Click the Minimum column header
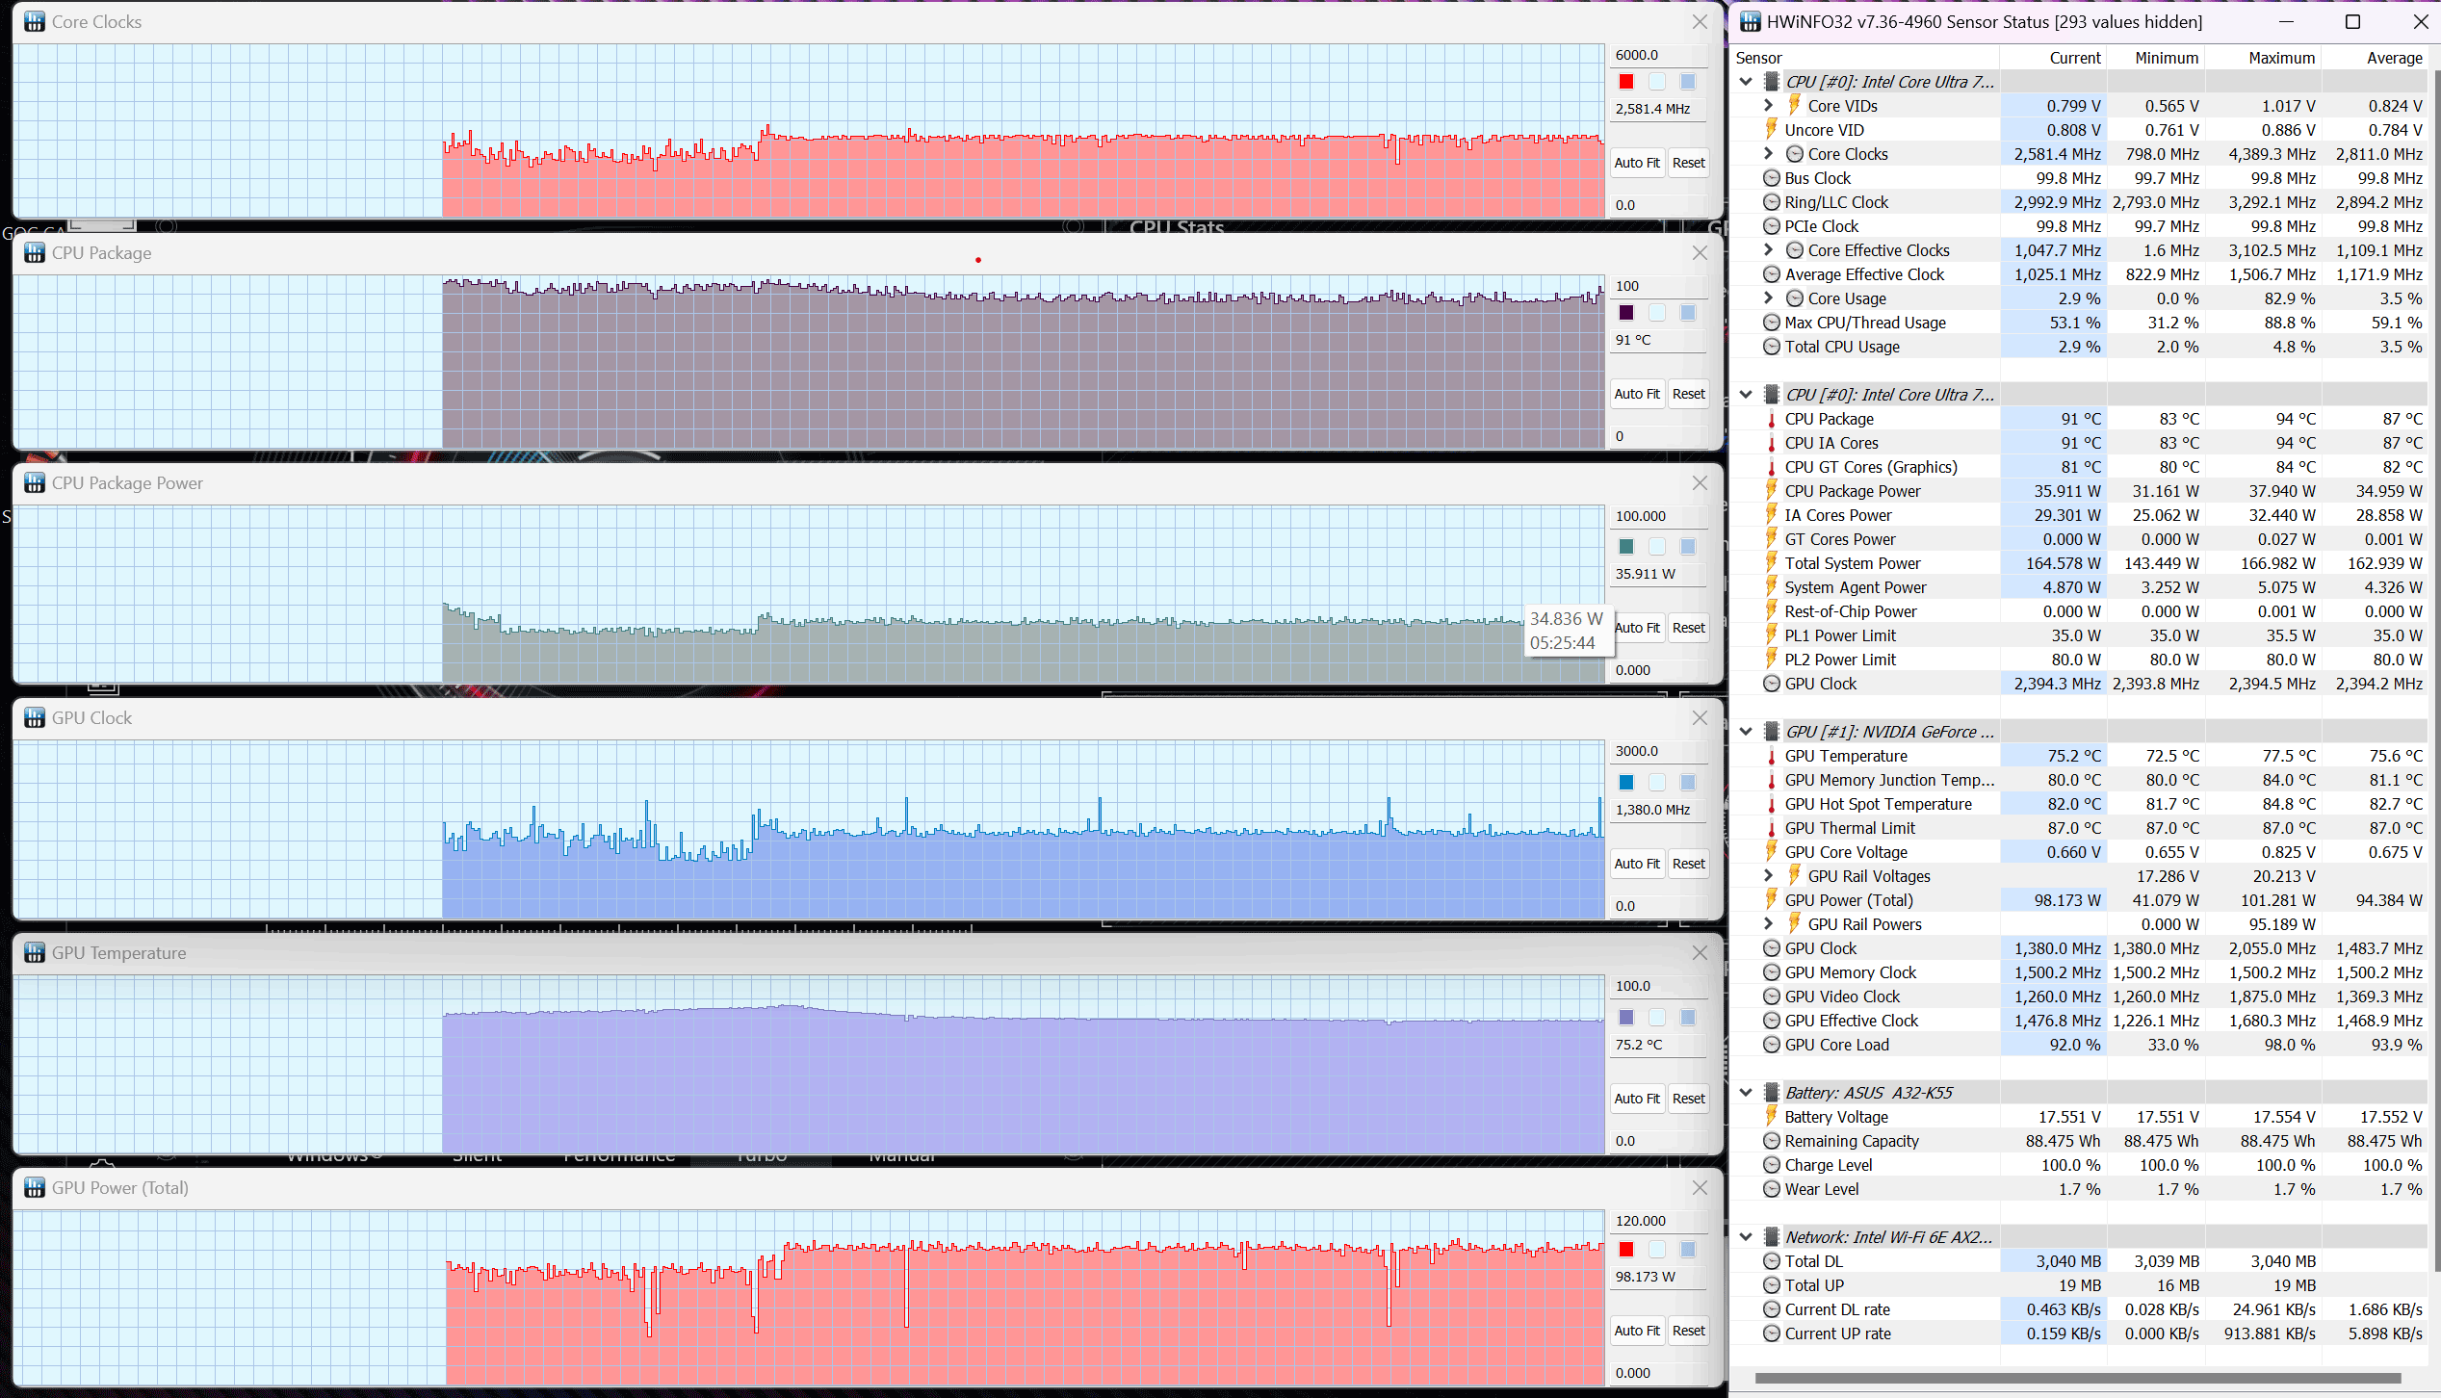The image size is (2441, 1398). pyautogui.click(x=2156, y=58)
